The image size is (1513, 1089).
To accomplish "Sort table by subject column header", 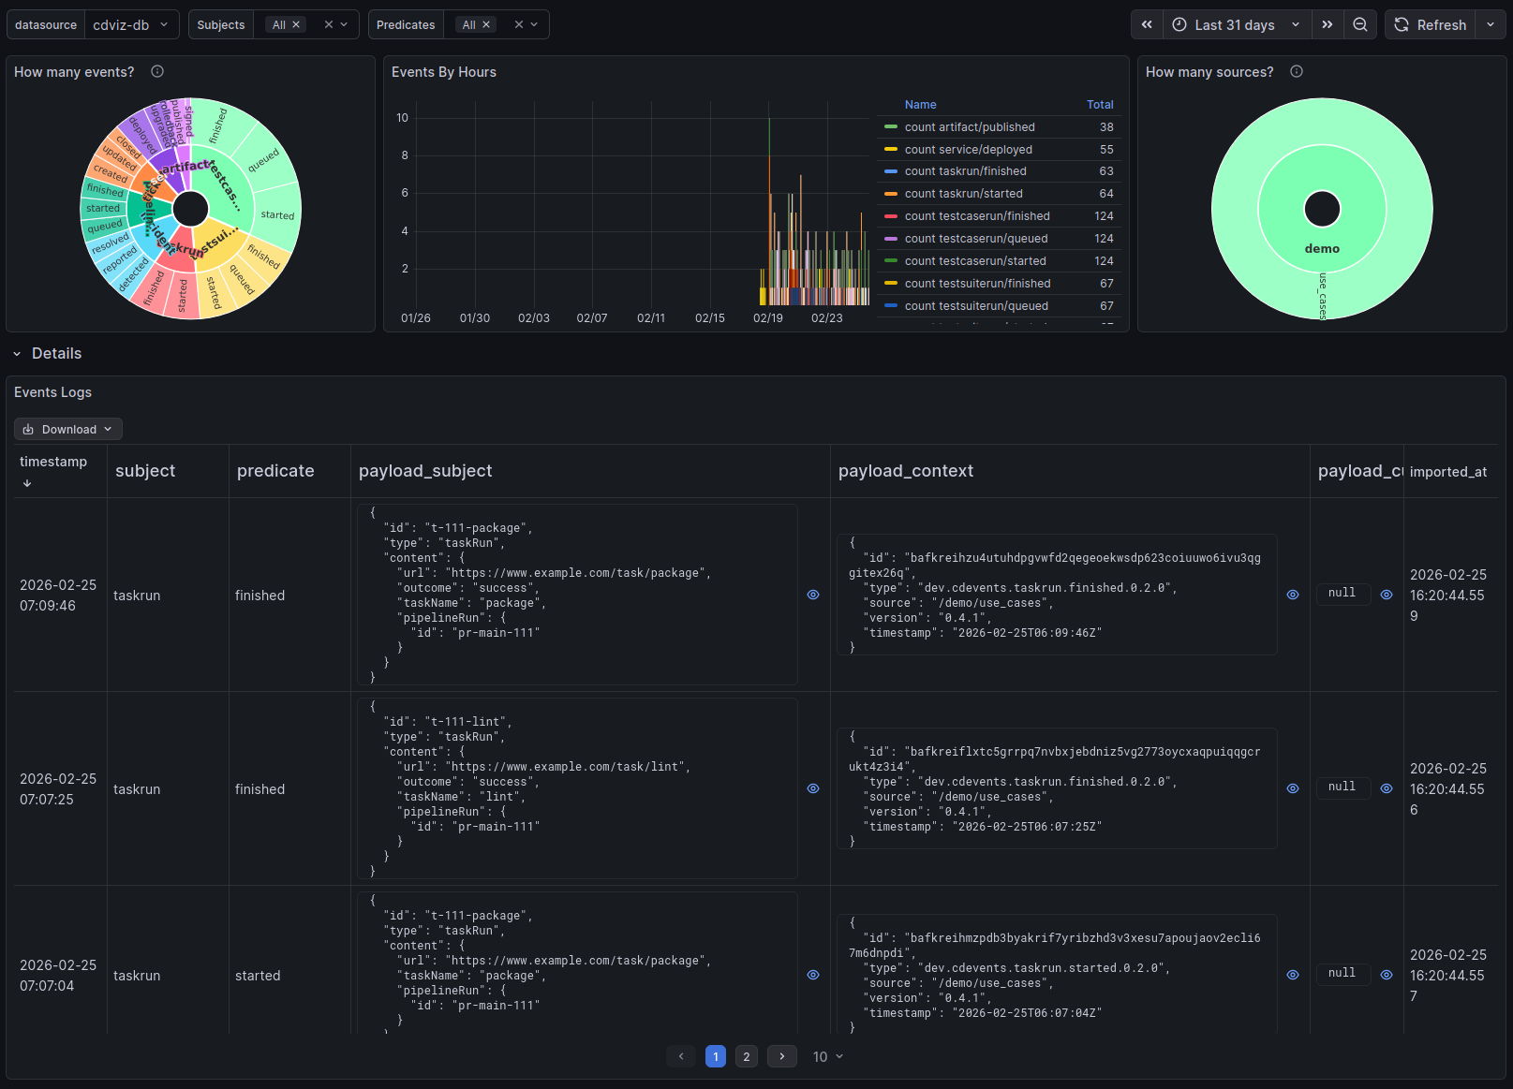I will (145, 471).
